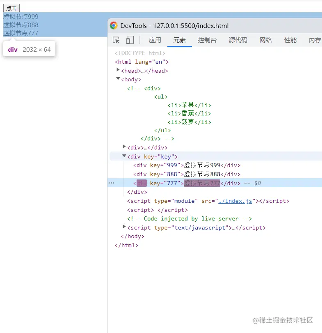This screenshot has width=322, height=333.
Task: Select the live-server injected comment row
Action: pyautogui.click(x=190, y=219)
